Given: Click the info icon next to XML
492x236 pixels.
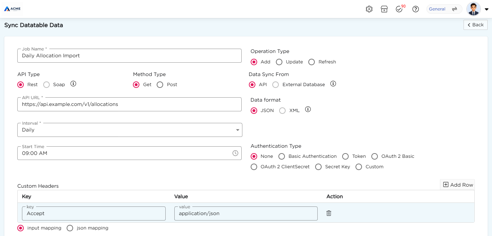Looking at the screenshot, I should (x=308, y=110).
